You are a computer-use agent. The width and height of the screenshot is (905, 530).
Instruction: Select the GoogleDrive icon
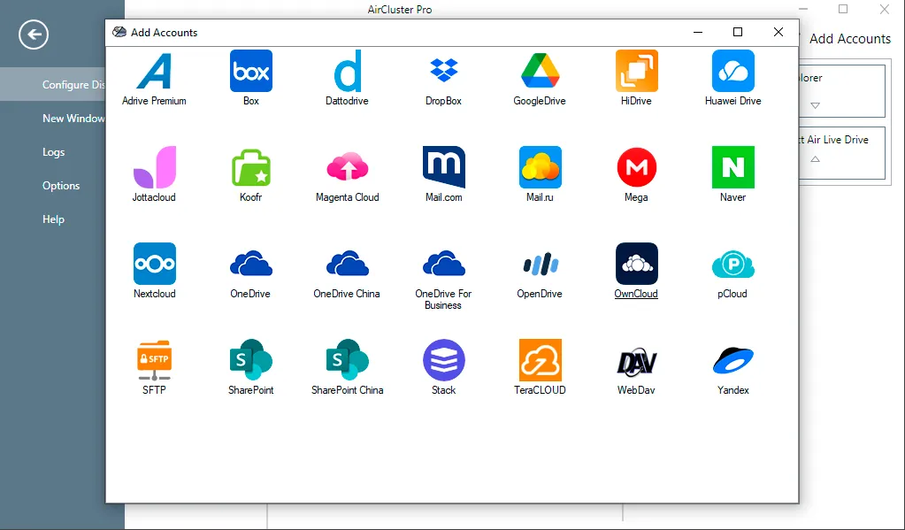point(540,71)
